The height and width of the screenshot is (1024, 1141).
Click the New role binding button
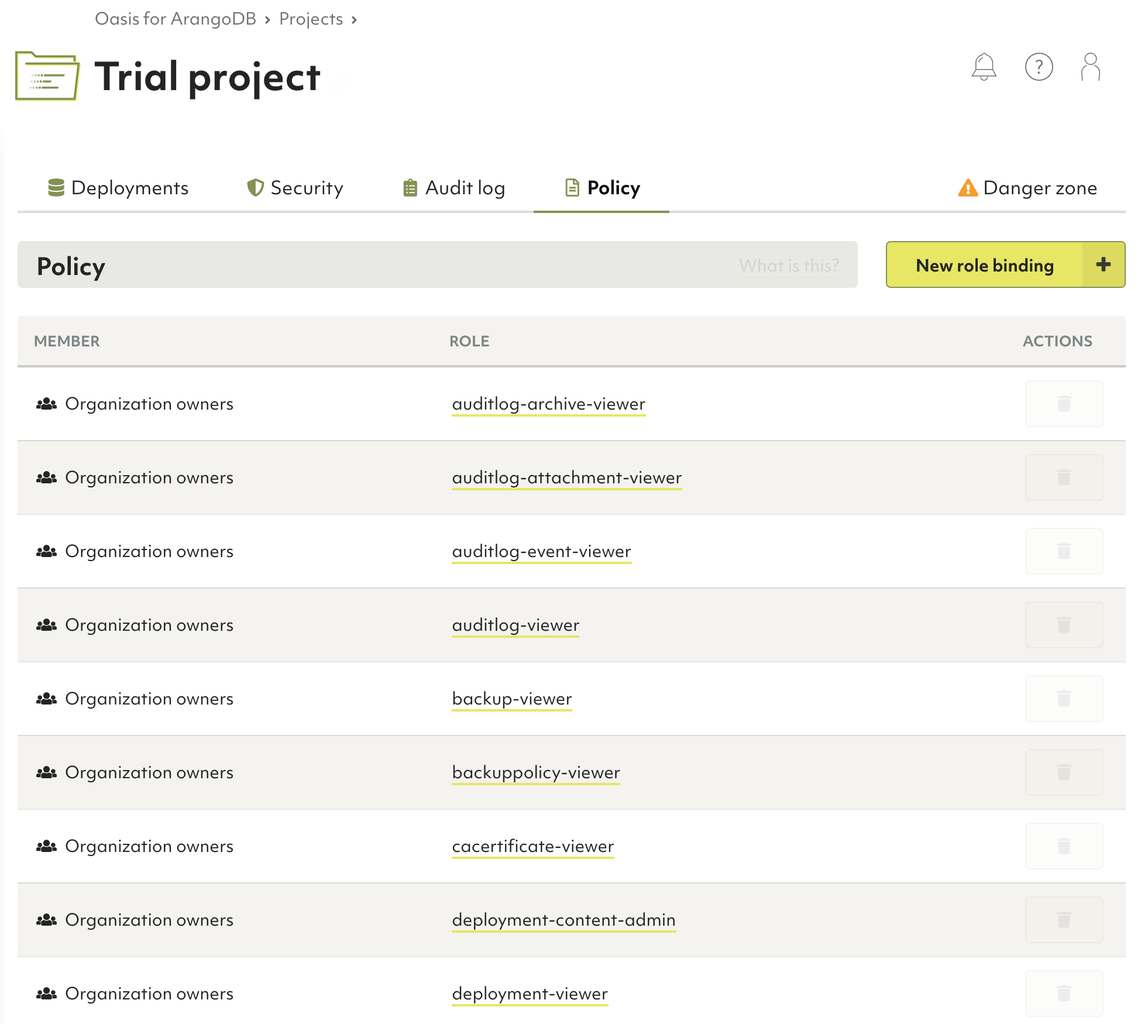point(985,265)
